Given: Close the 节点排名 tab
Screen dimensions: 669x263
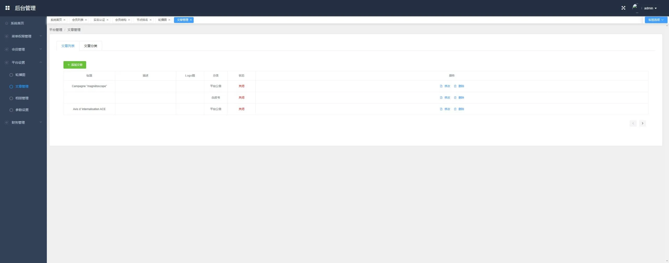Looking at the screenshot, I should [x=151, y=20].
